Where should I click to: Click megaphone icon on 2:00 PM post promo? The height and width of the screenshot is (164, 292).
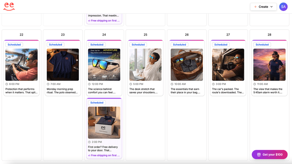(89, 156)
